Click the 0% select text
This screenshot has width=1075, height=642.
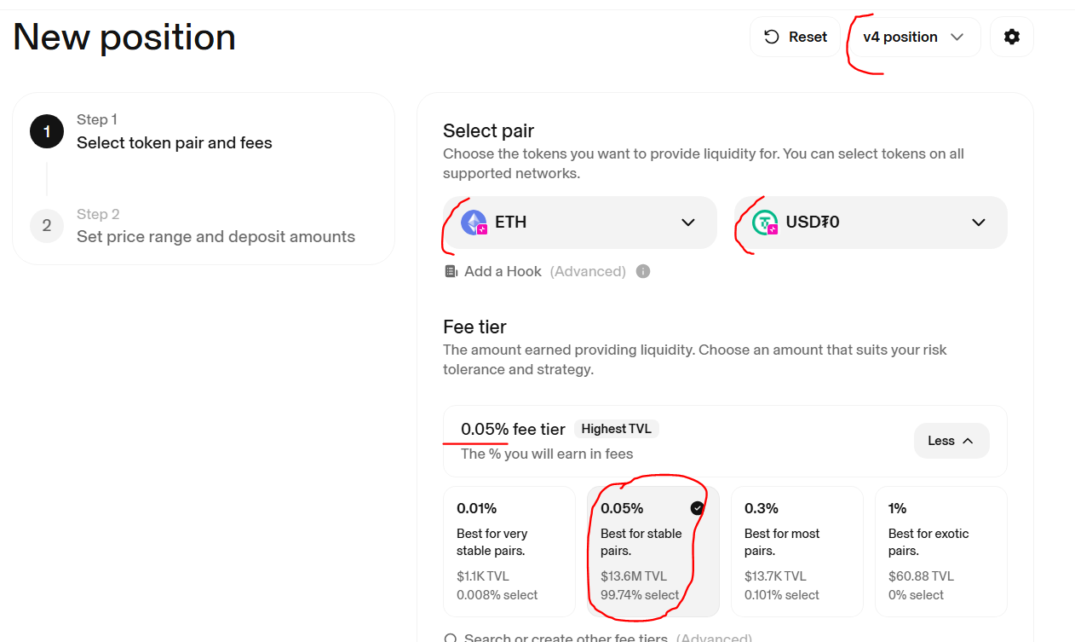click(x=916, y=595)
